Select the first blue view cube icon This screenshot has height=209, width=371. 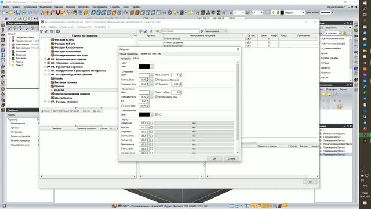coord(93,13)
